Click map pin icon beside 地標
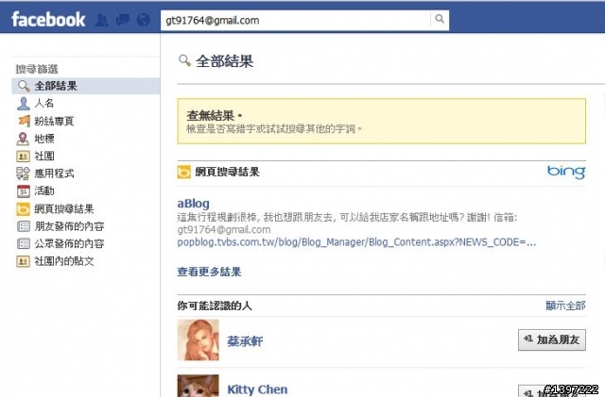This screenshot has width=605, height=397. (23, 139)
